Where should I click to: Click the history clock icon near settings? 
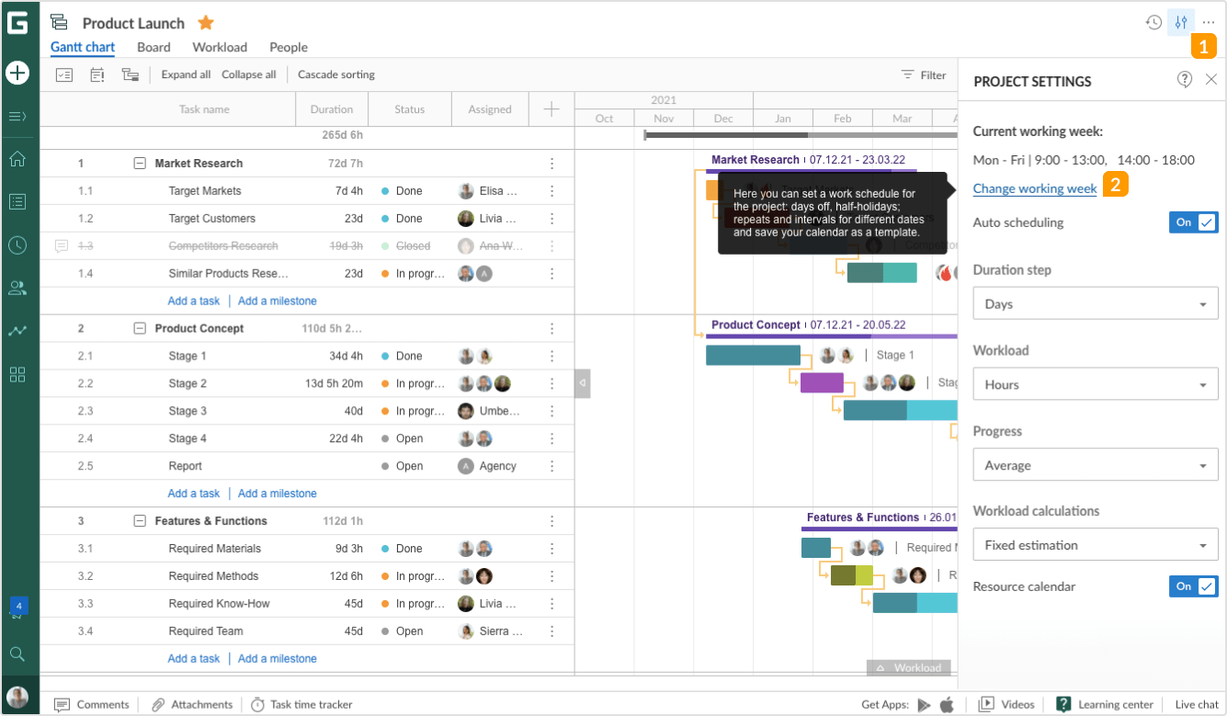click(x=1153, y=21)
